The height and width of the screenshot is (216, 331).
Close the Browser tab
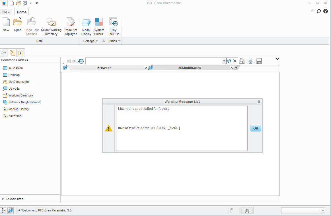coord(146,68)
